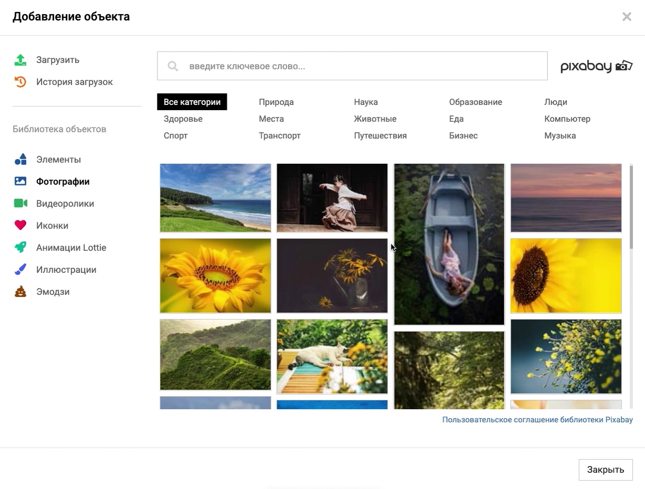The height and width of the screenshot is (489, 645).
Task: Pick the girl in boat photo
Action: tap(449, 244)
